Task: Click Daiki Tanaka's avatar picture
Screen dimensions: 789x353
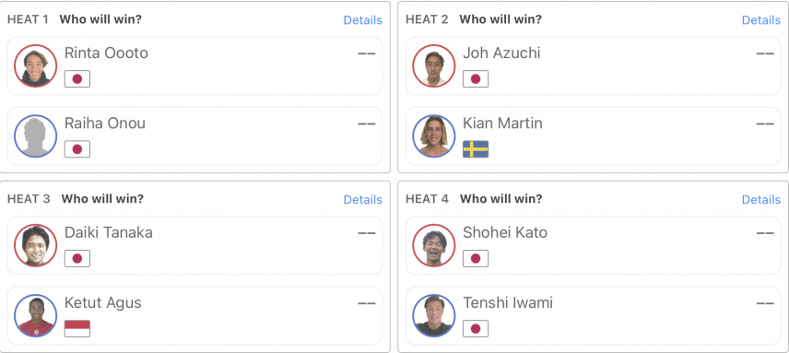Action: (35, 245)
